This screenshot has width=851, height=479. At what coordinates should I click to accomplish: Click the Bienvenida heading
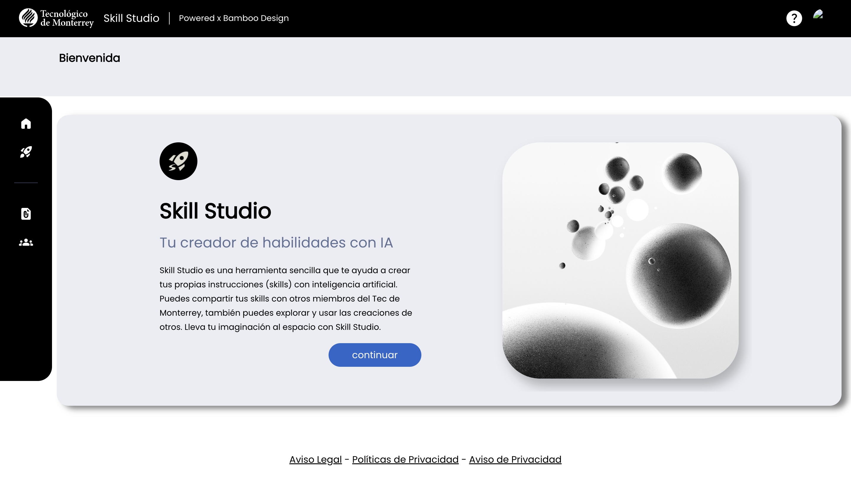(x=90, y=58)
